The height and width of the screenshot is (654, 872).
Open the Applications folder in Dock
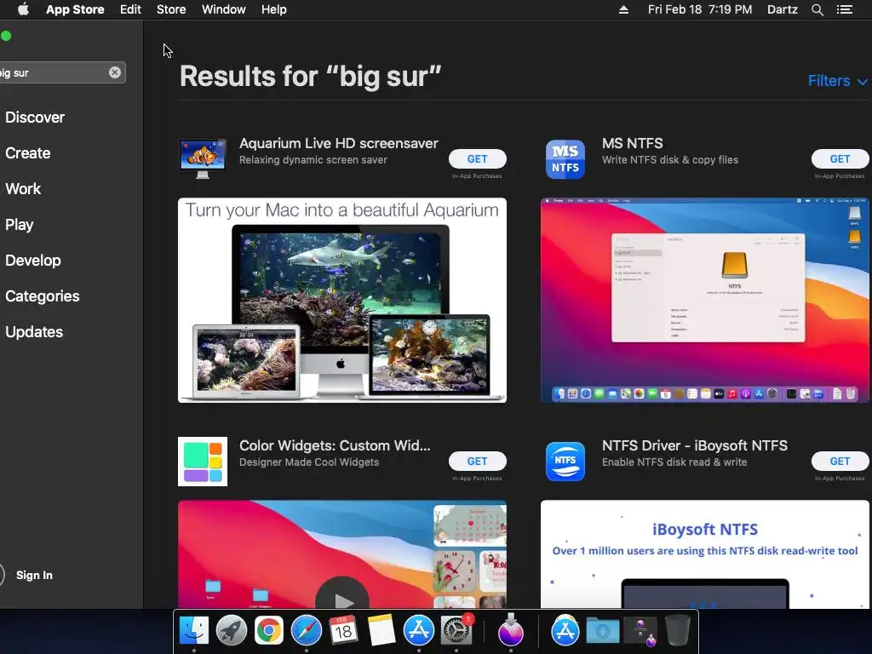pos(565,631)
